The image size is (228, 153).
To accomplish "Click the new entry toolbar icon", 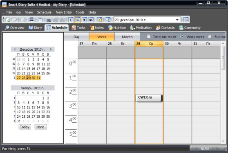I will point(7,20).
